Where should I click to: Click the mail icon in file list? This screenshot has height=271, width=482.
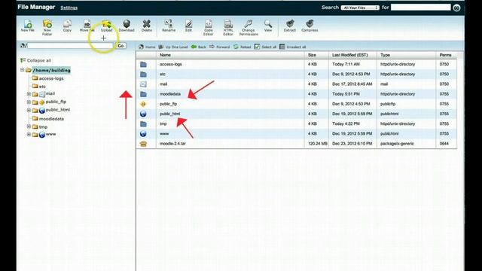pyautogui.click(x=143, y=84)
